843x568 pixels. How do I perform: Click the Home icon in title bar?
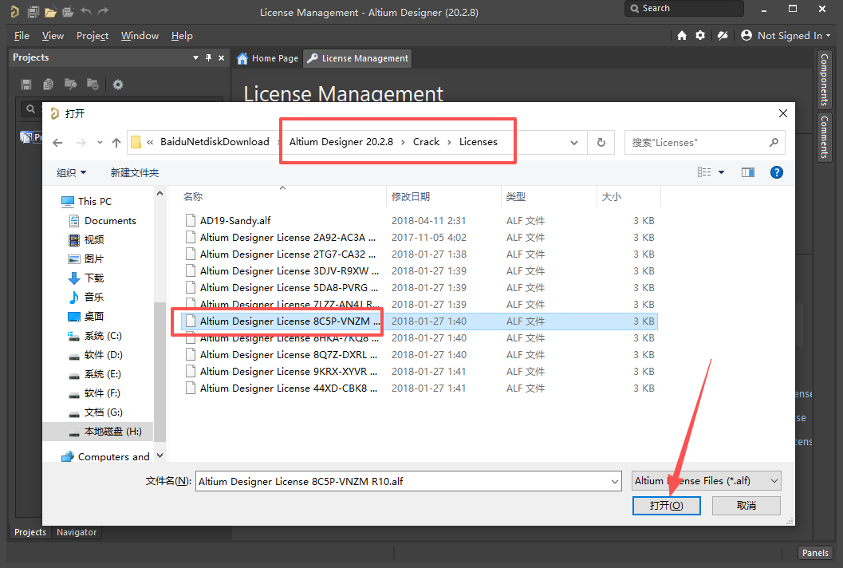682,36
